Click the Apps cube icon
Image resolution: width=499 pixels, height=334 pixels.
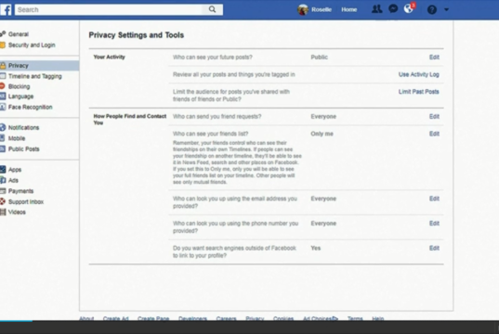[x=3, y=170]
